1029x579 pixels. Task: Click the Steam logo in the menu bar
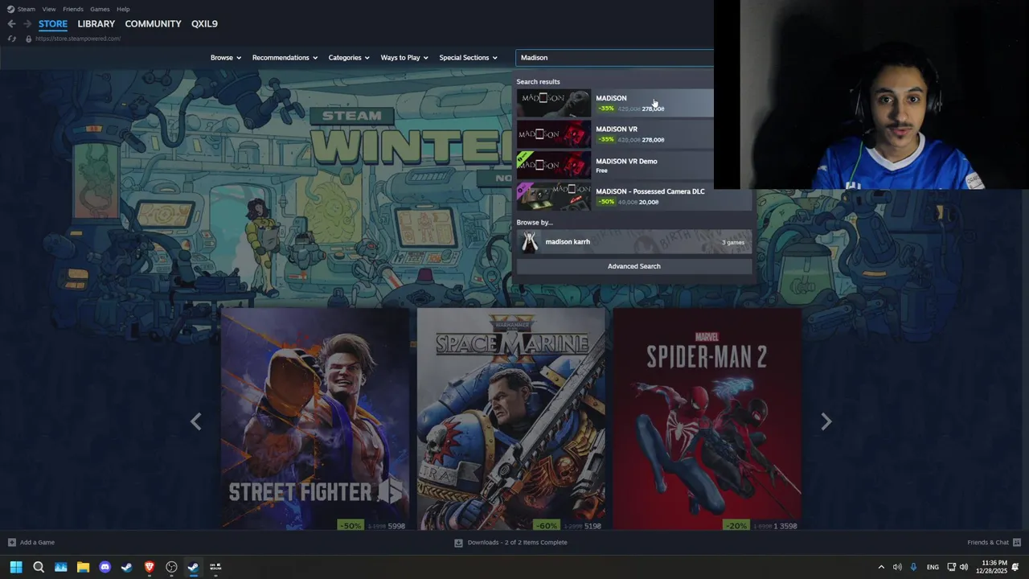click(10, 9)
